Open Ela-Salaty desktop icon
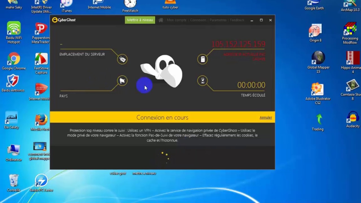The height and width of the screenshot is (203, 361). pos(12,120)
